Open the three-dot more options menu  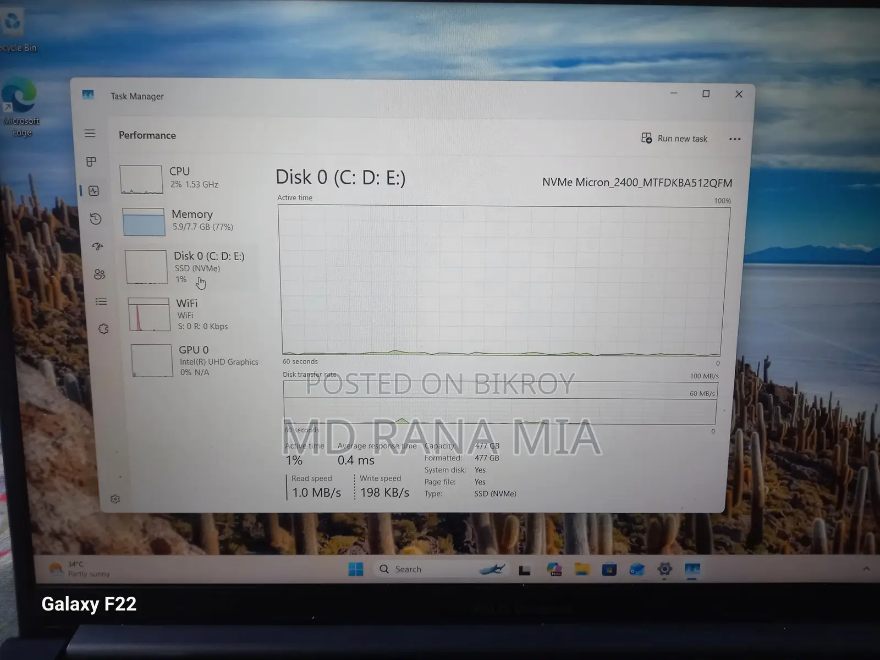[x=735, y=139]
